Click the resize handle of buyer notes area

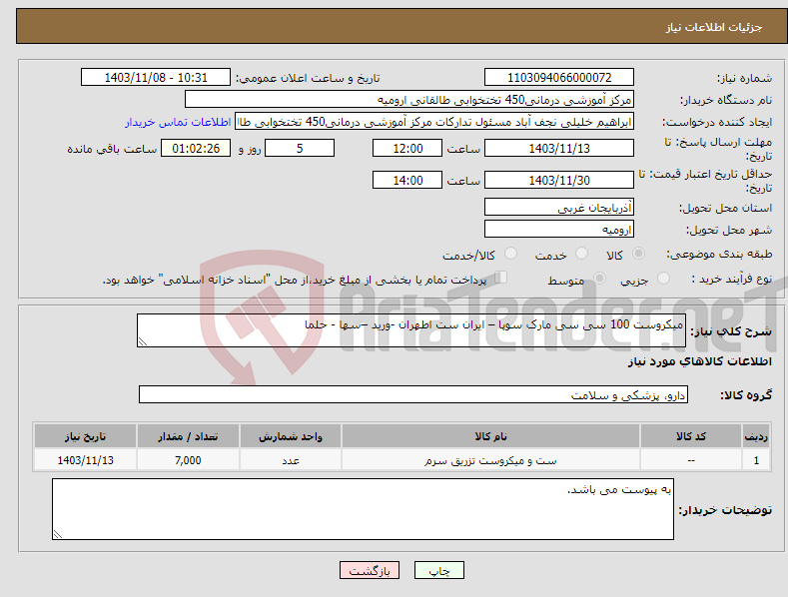click(57, 535)
